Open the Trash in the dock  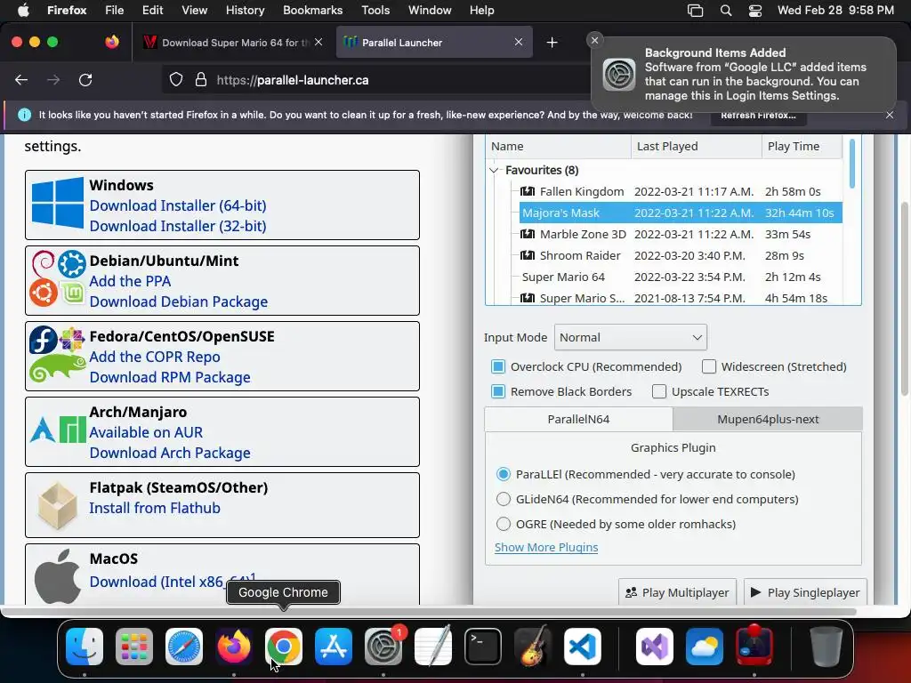(x=826, y=646)
